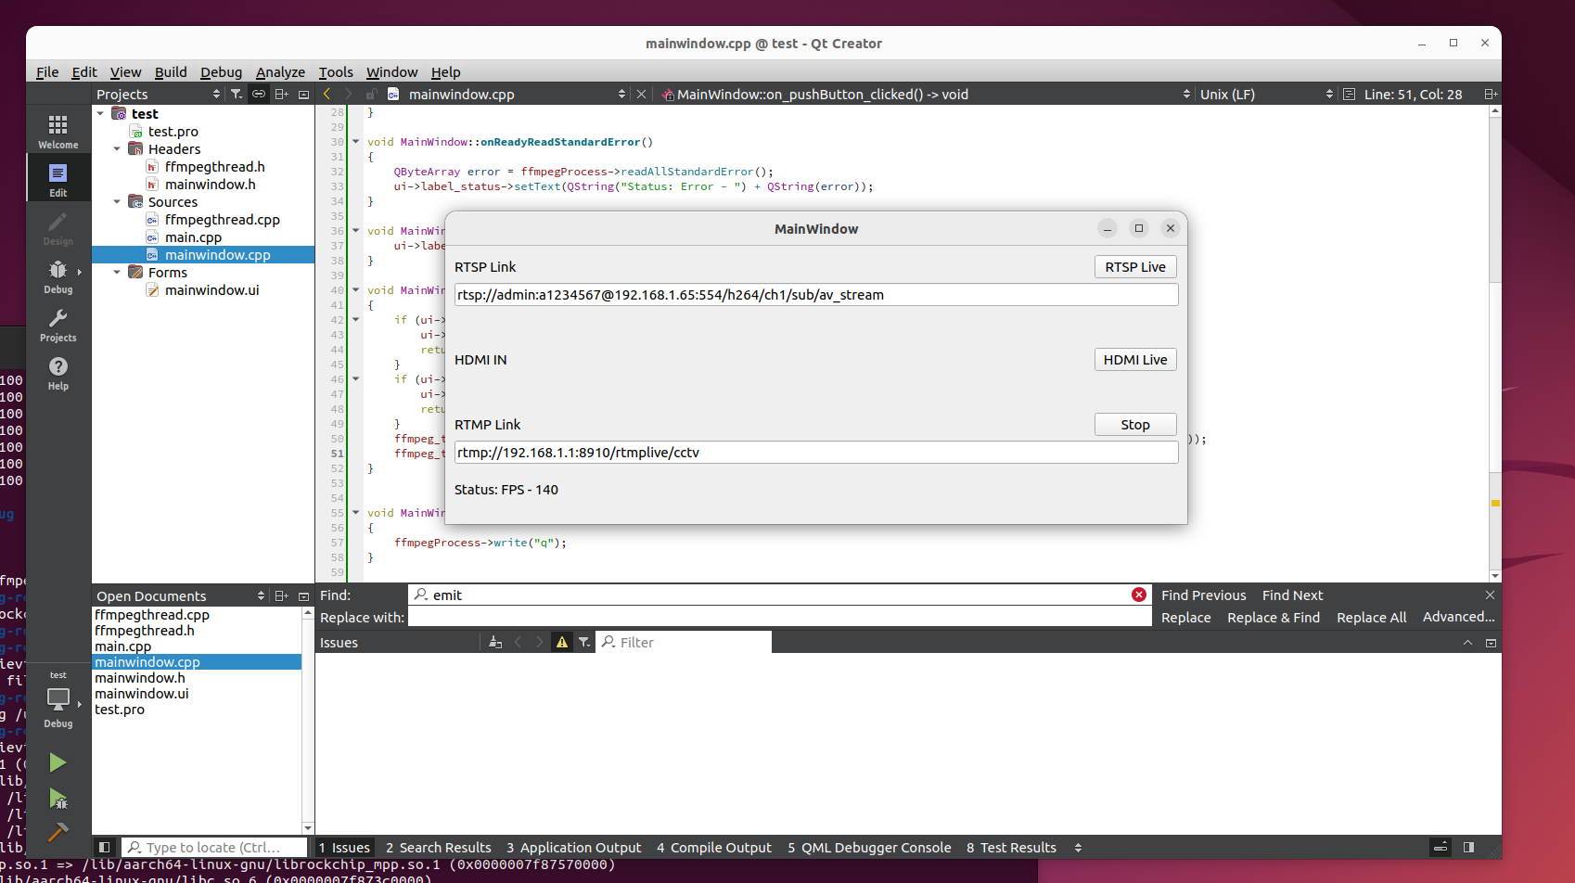Open the Tools menu
The width and height of the screenshot is (1575, 883).
click(336, 71)
